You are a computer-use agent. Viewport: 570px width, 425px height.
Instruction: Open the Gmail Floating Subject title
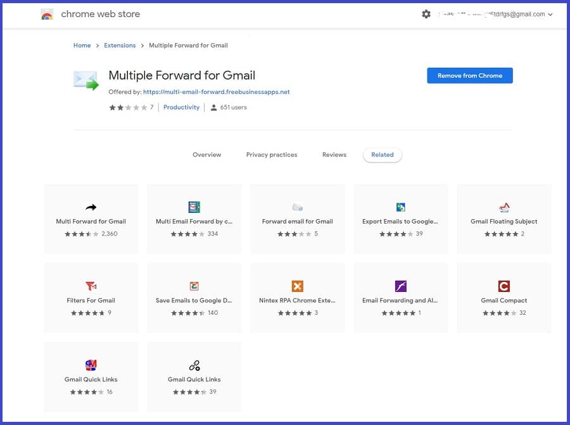[504, 222]
